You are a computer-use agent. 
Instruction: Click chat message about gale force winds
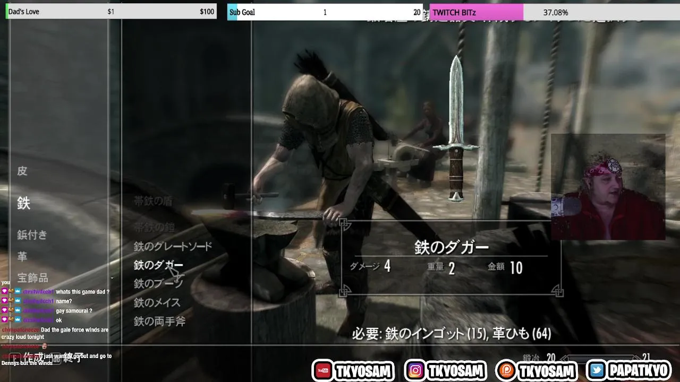[55, 333]
